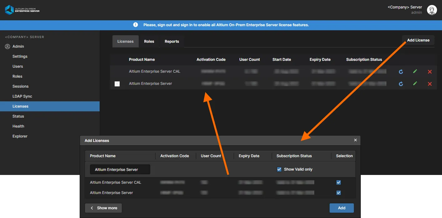442x218 pixels.
Task: Refresh the Altium Enterprise Server license row
Action: pyautogui.click(x=401, y=84)
